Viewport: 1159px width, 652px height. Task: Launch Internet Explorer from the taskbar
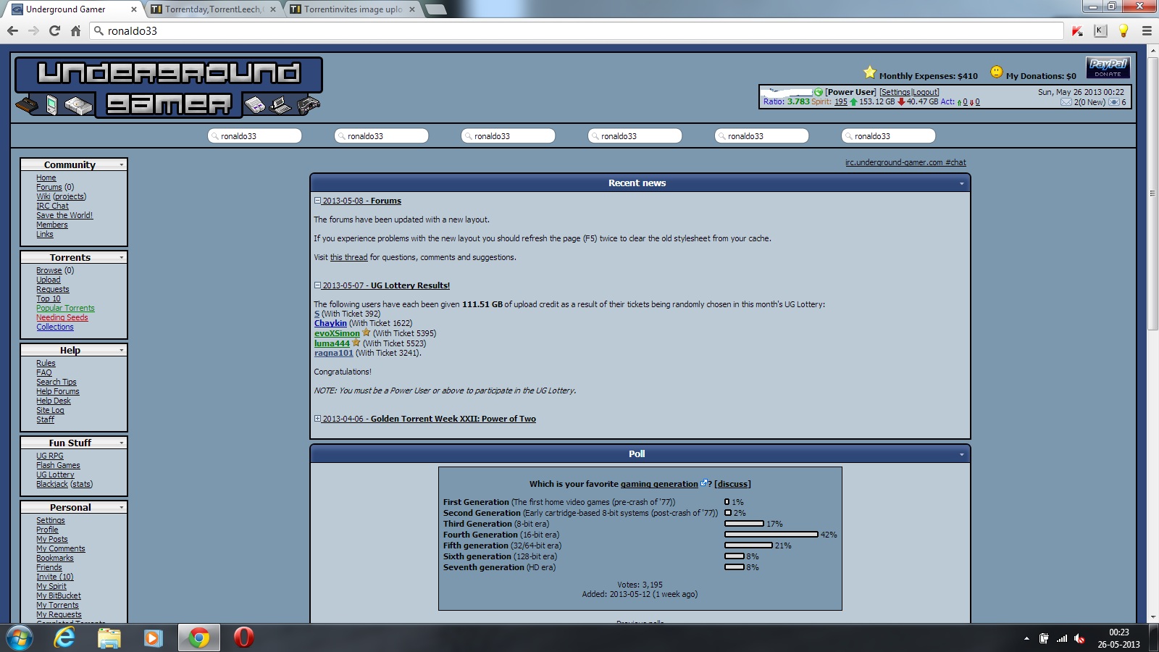(64, 638)
